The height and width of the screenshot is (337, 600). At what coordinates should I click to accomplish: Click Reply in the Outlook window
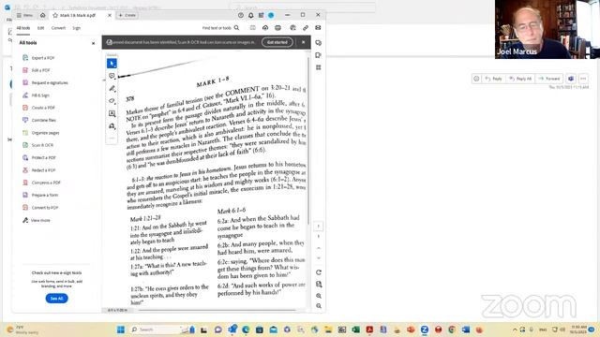click(x=494, y=79)
